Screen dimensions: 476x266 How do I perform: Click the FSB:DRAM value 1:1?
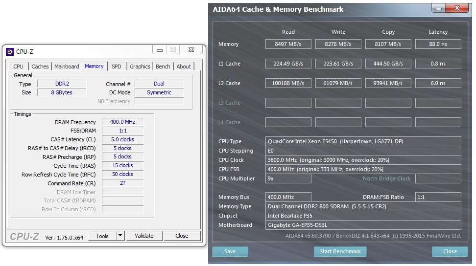pos(122,131)
